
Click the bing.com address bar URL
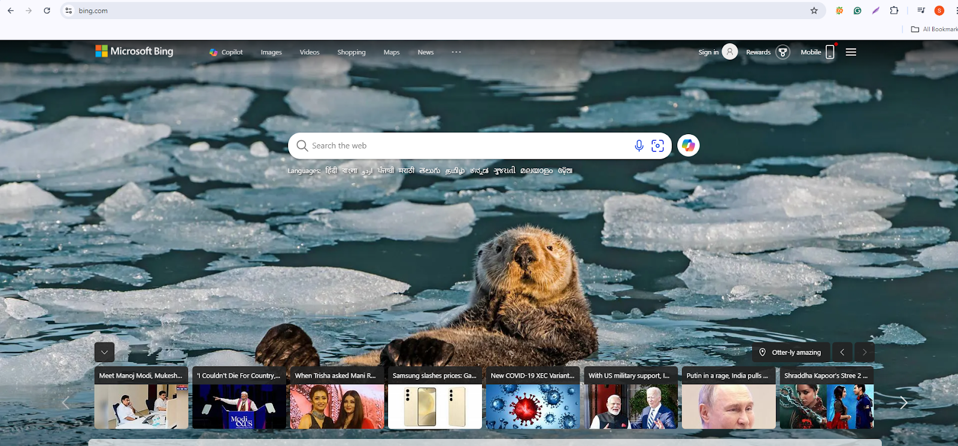pyautogui.click(x=93, y=11)
